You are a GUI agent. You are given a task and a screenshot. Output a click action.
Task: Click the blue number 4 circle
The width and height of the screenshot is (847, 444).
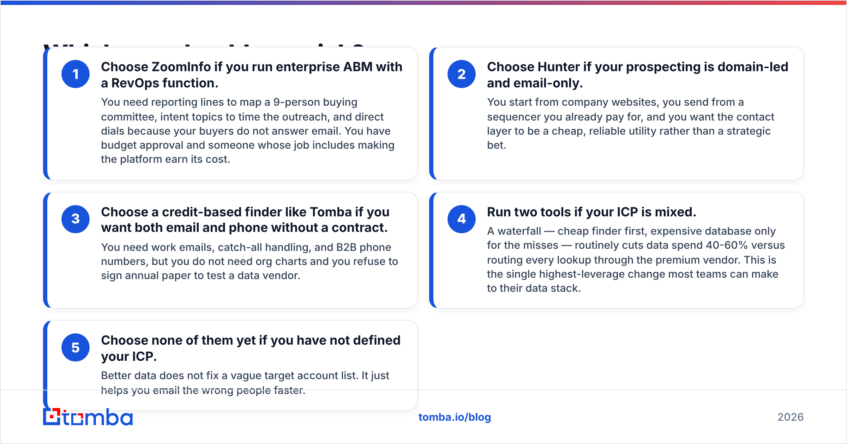(462, 219)
